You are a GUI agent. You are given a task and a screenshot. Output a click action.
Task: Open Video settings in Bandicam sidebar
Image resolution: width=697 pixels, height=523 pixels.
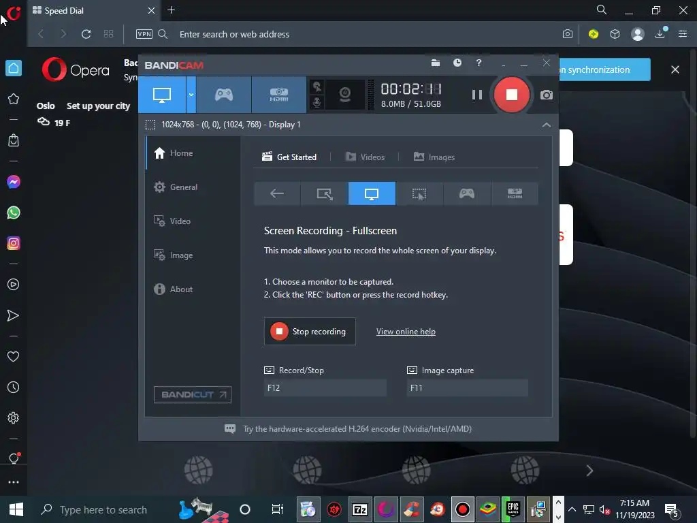(193, 221)
